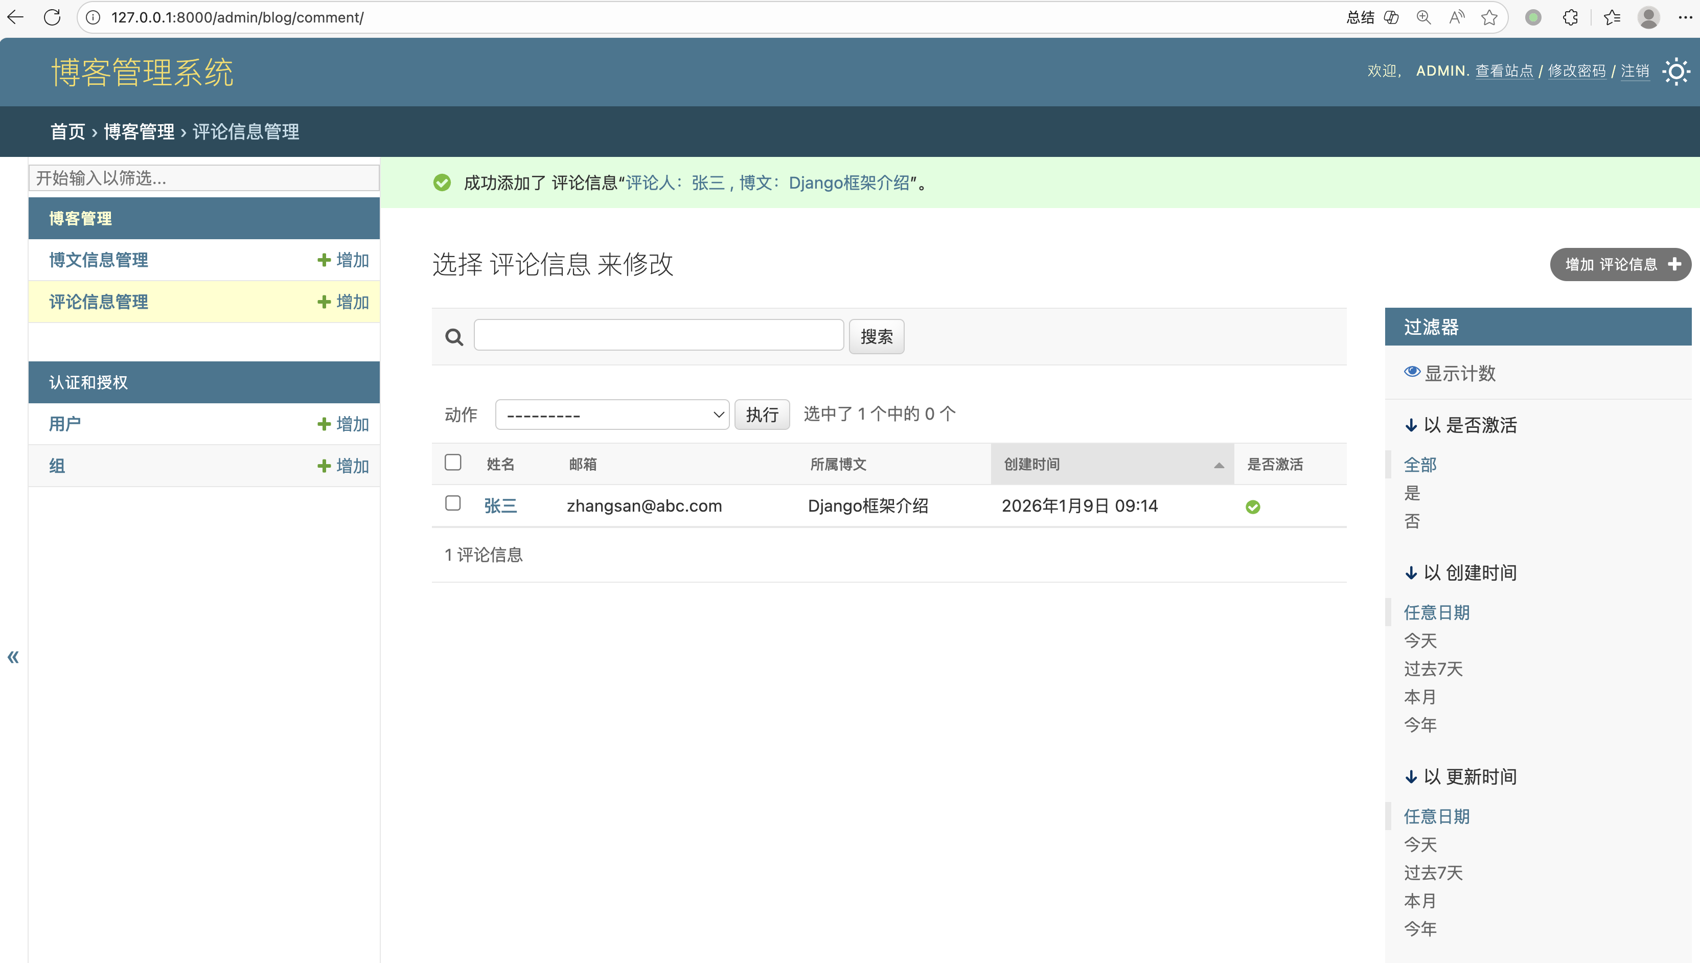Open the browser three-dot settings menu
This screenshot has height=963, width=1700.
[x=1685, y=17]
